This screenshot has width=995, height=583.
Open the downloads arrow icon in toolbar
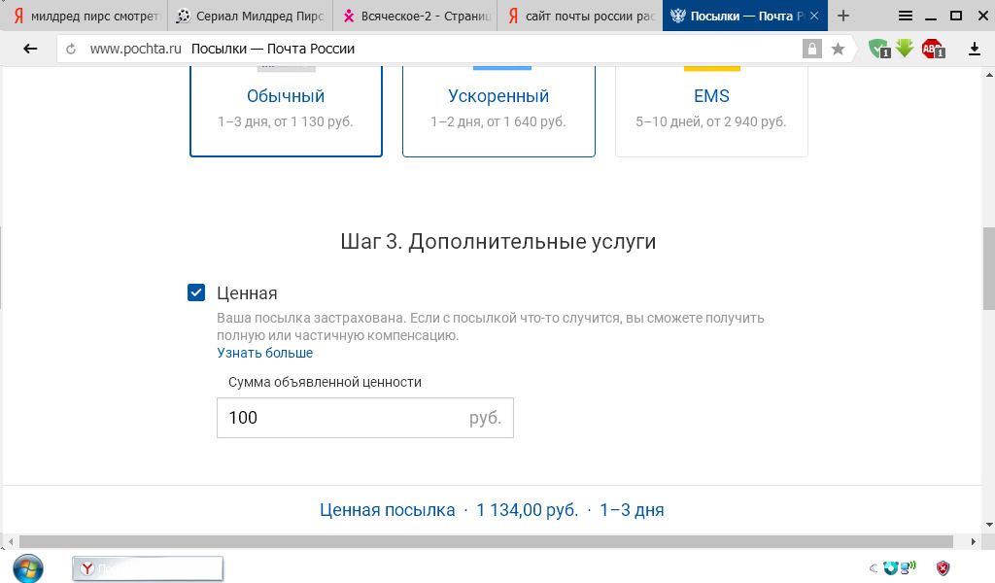[975, 49]
